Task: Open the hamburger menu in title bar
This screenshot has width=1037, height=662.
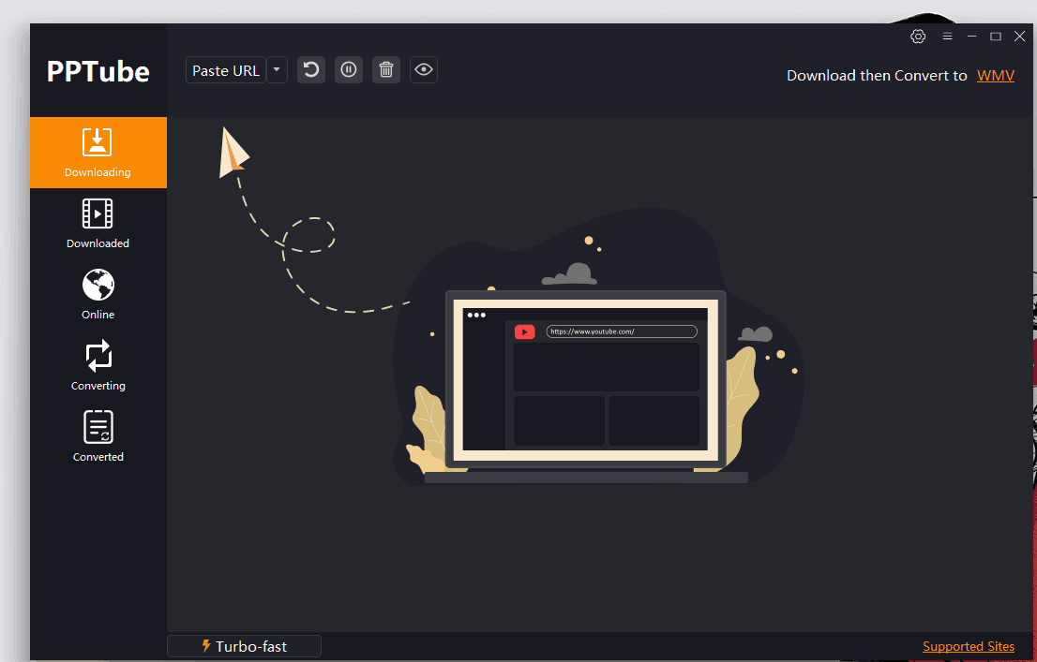Action: point(947,37)
